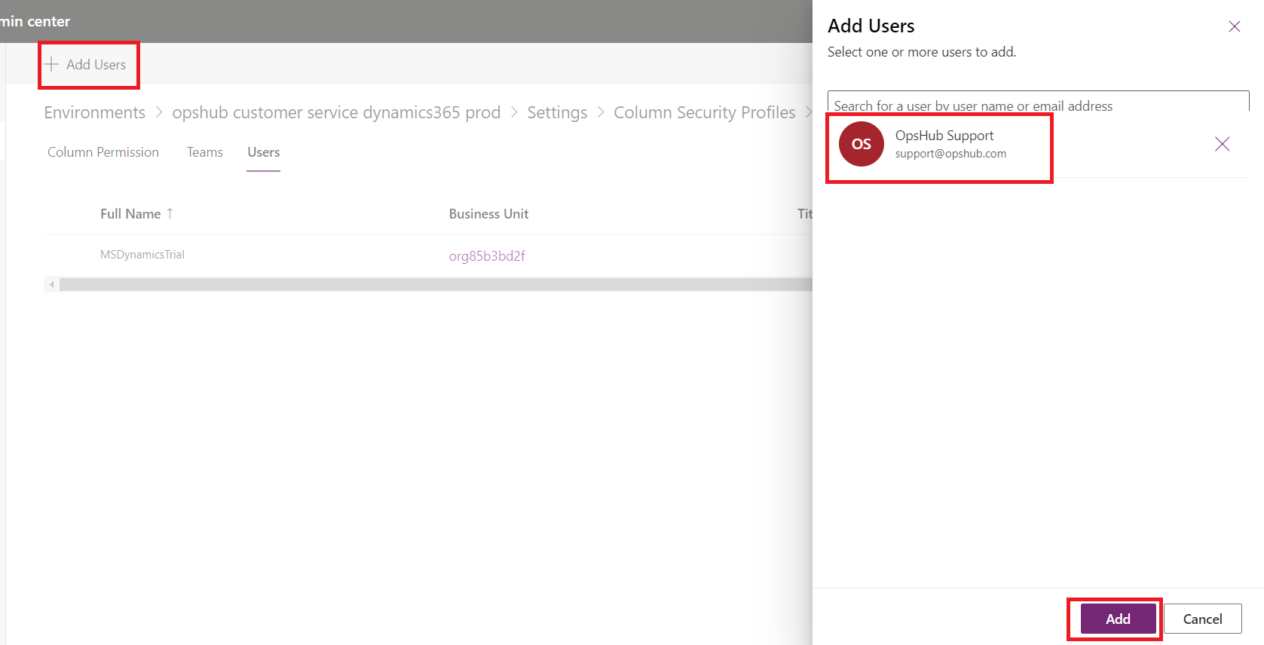This screenshot has height=645, width=1264.
Task: Switch to the Column Permission tab
Action: [x=103, y=152]
